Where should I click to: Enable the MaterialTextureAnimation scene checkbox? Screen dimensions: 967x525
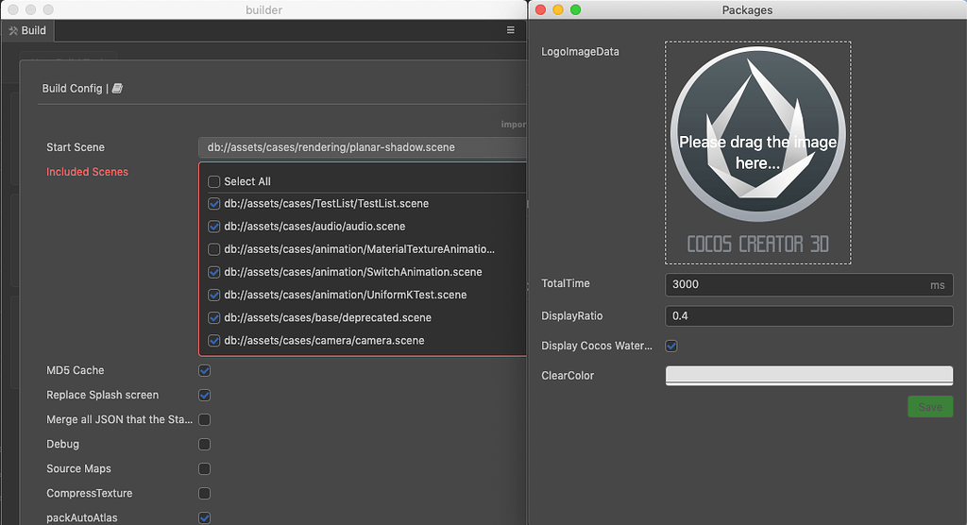pos(214,249)
